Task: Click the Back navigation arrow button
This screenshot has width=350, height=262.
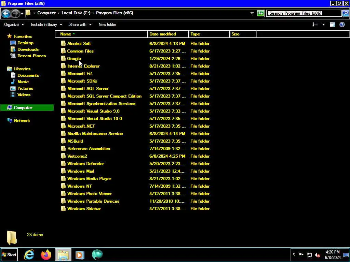Action: (6, 14)
